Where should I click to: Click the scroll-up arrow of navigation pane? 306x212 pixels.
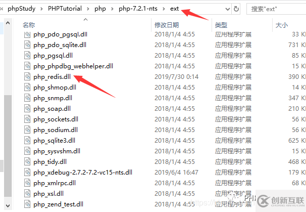8,23
